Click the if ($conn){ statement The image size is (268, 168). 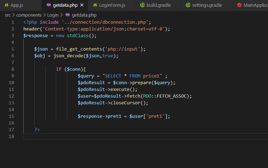(x=71, y=69)
